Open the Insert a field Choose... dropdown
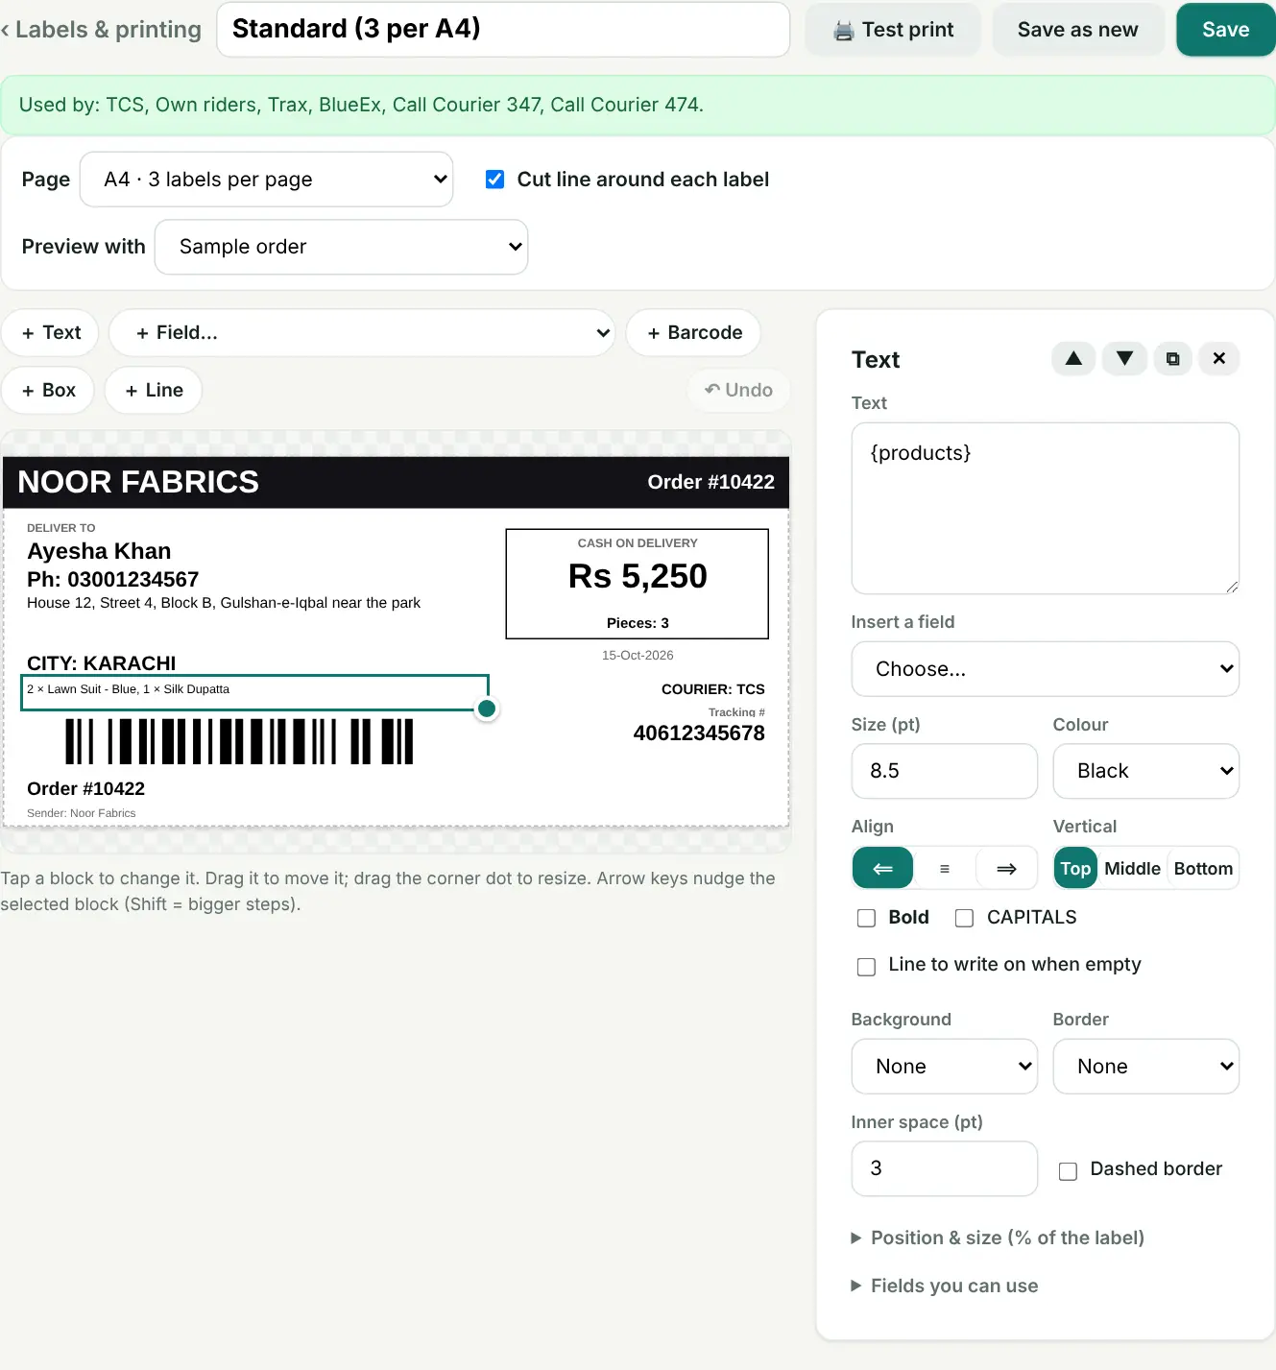Screen dimensions: 1276x1370 (x=1045, y=669)
